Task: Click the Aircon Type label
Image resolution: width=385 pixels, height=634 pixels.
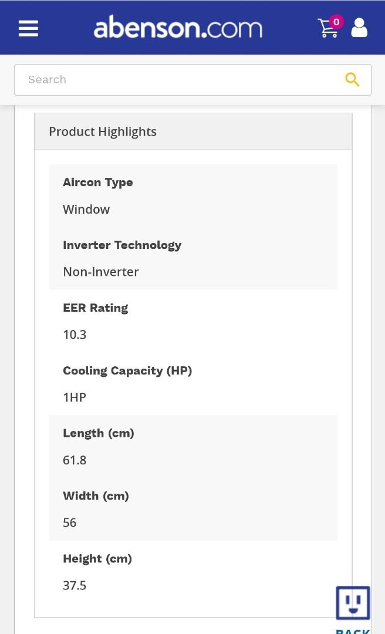Action: tap(97, 182)
